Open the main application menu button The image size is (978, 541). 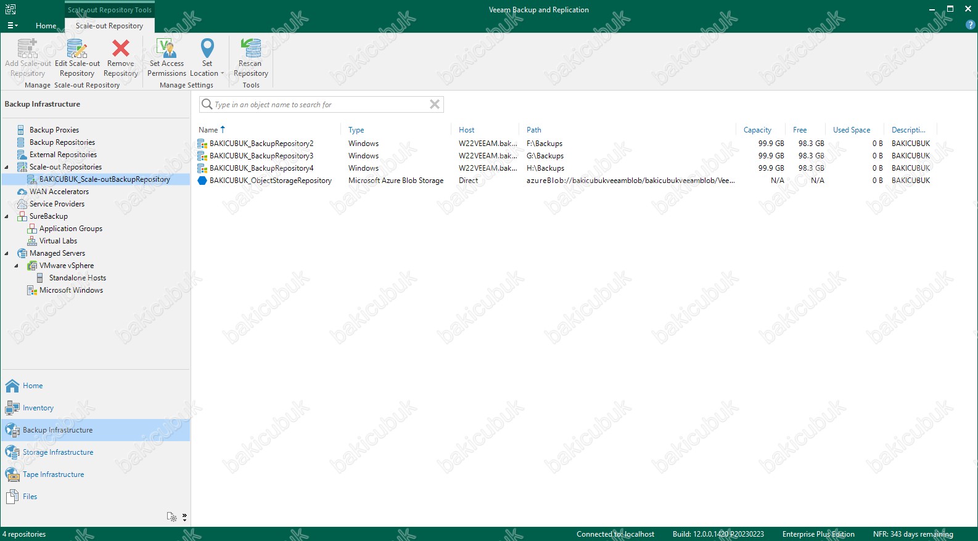[12, 25]
